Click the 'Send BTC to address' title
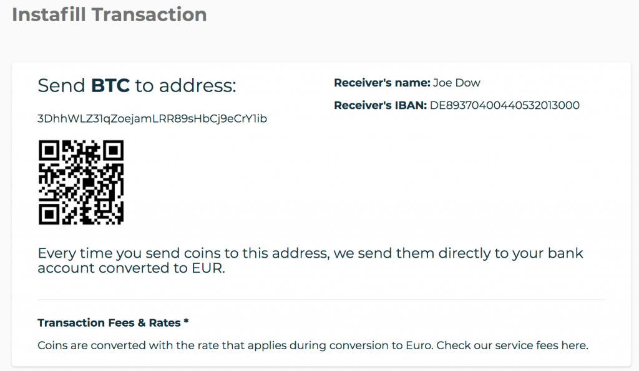The height and width of the screenshot is (371, 639). [x=137, y=86]
